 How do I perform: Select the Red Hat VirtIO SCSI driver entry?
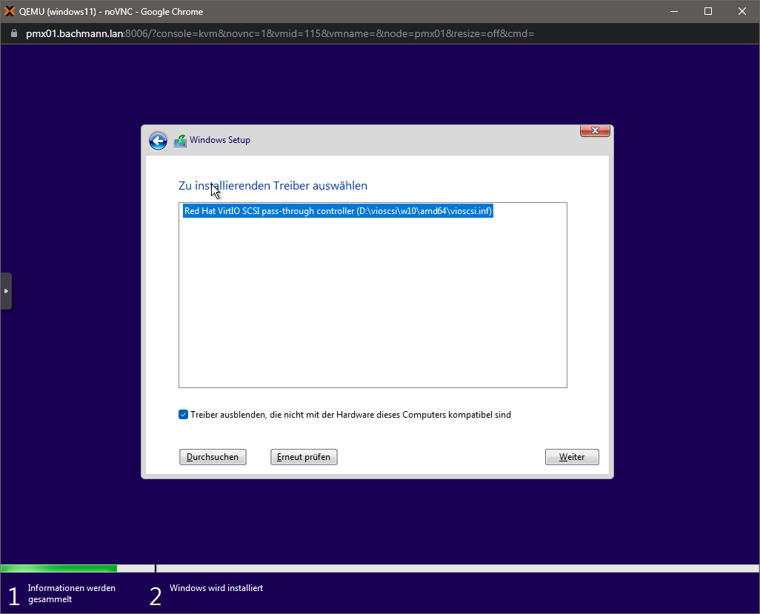pos(338,211)
